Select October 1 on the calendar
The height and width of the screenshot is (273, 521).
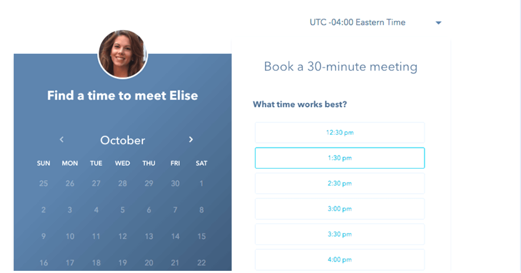[x=201, y=183]
